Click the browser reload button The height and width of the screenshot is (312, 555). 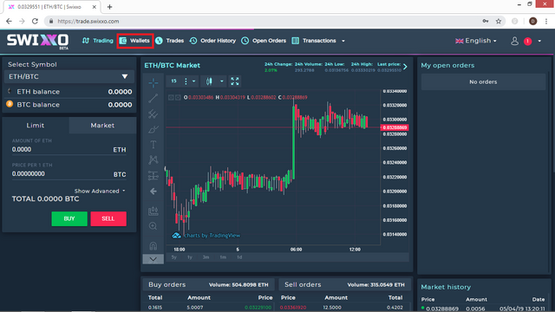point(35,21)
